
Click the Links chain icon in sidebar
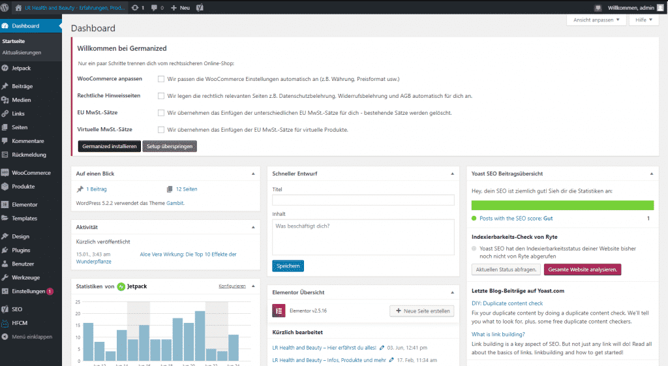click(5, 114)
